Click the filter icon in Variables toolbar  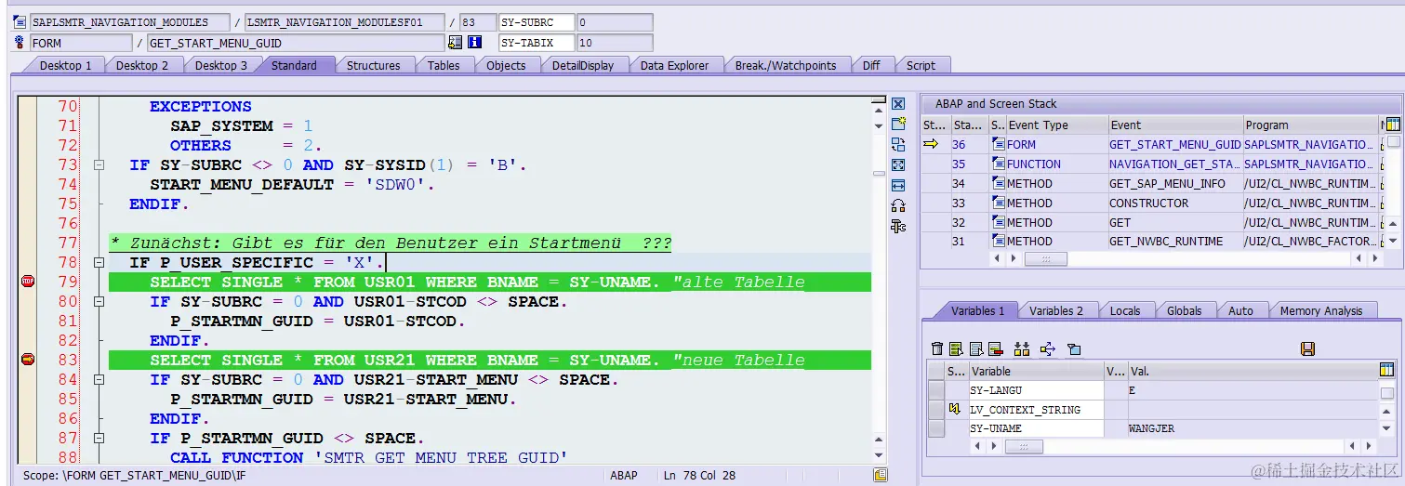pyautogui.click(x=1074, y=348)
